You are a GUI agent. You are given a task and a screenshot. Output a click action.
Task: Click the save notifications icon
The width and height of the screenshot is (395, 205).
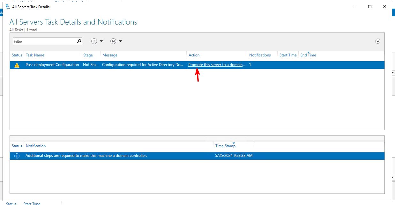(113, 41)
